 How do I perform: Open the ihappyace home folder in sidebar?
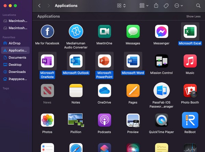(15, 79)
